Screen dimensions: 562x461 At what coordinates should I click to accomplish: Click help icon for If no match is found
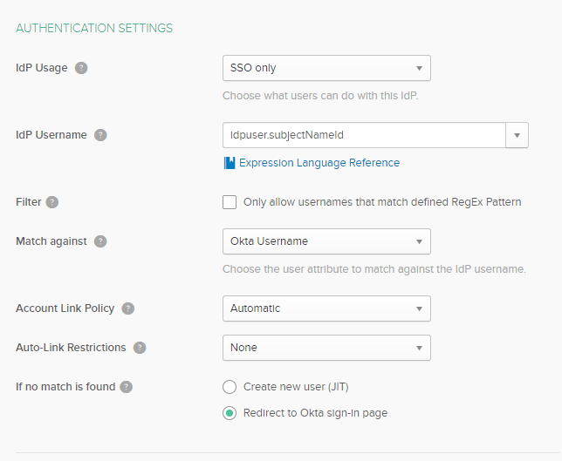(x=127, y=387)
